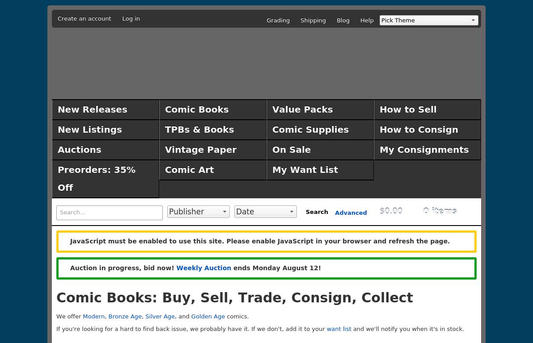This screenshot has height=343, width=533.
Task: Open the Pick Theme dropdown
Action: click(x=428, y=21)
